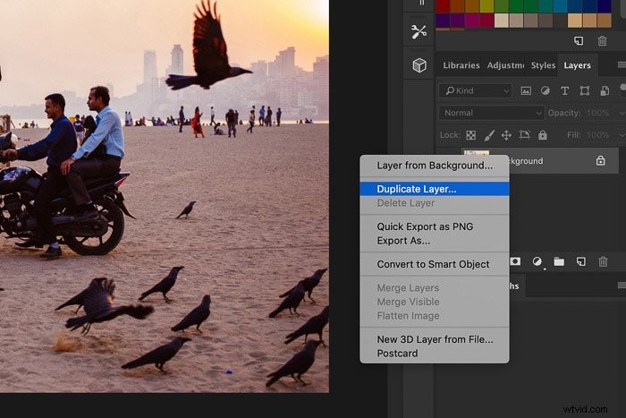Screen dimensions: 626x418
Task: Toggle lock position icon
Action: (506, 135)
